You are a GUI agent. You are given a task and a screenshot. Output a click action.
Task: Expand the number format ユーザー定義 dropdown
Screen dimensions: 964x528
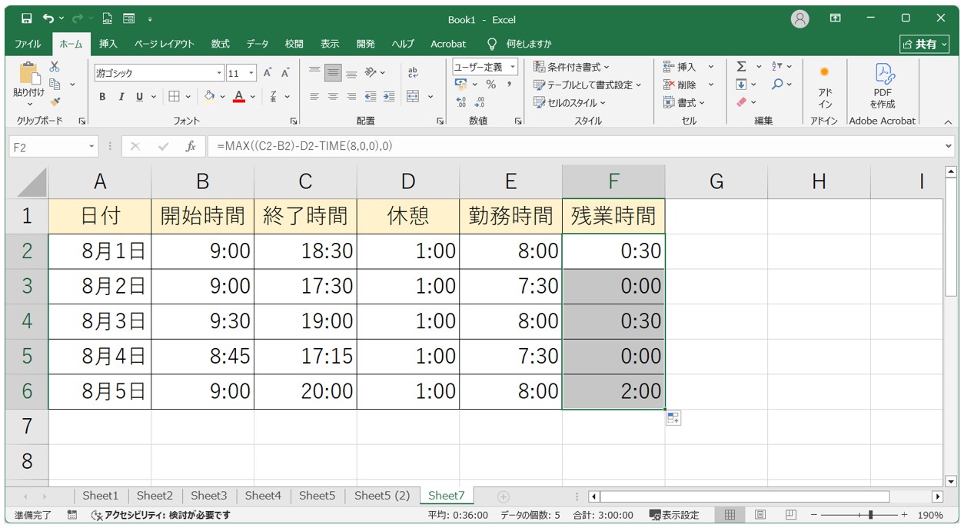tap(513, 67)
